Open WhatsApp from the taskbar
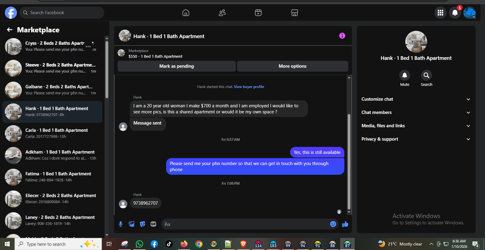 coord(139,244)
